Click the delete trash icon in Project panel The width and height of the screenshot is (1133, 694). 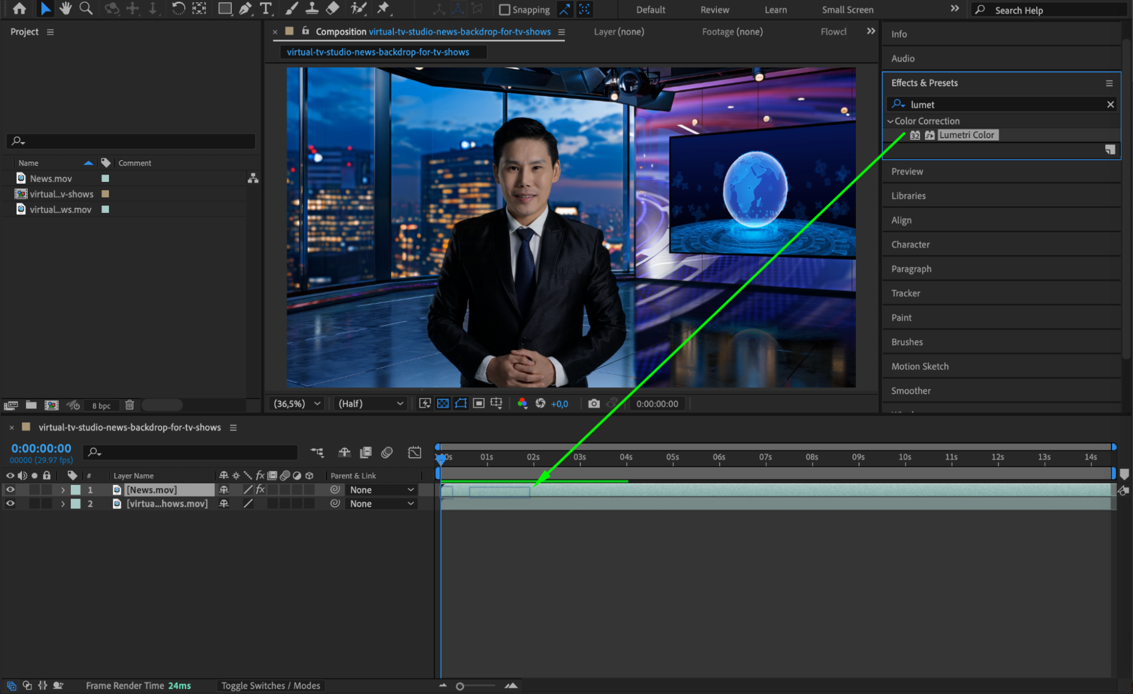tap(129, 405)
